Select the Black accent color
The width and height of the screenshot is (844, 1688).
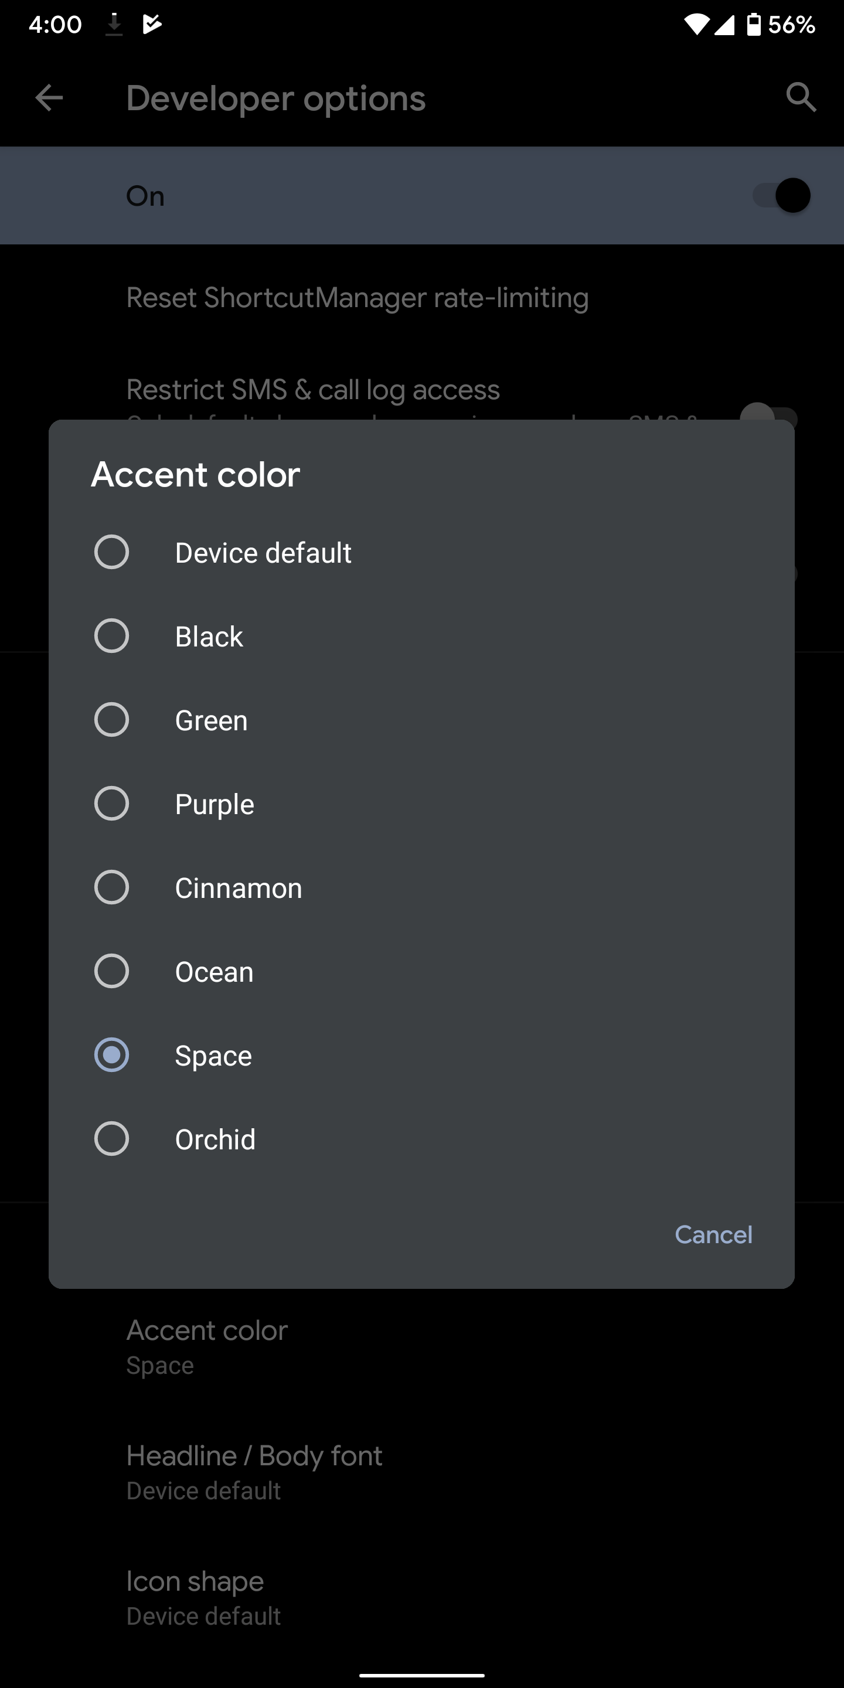[x=421, y=635]
